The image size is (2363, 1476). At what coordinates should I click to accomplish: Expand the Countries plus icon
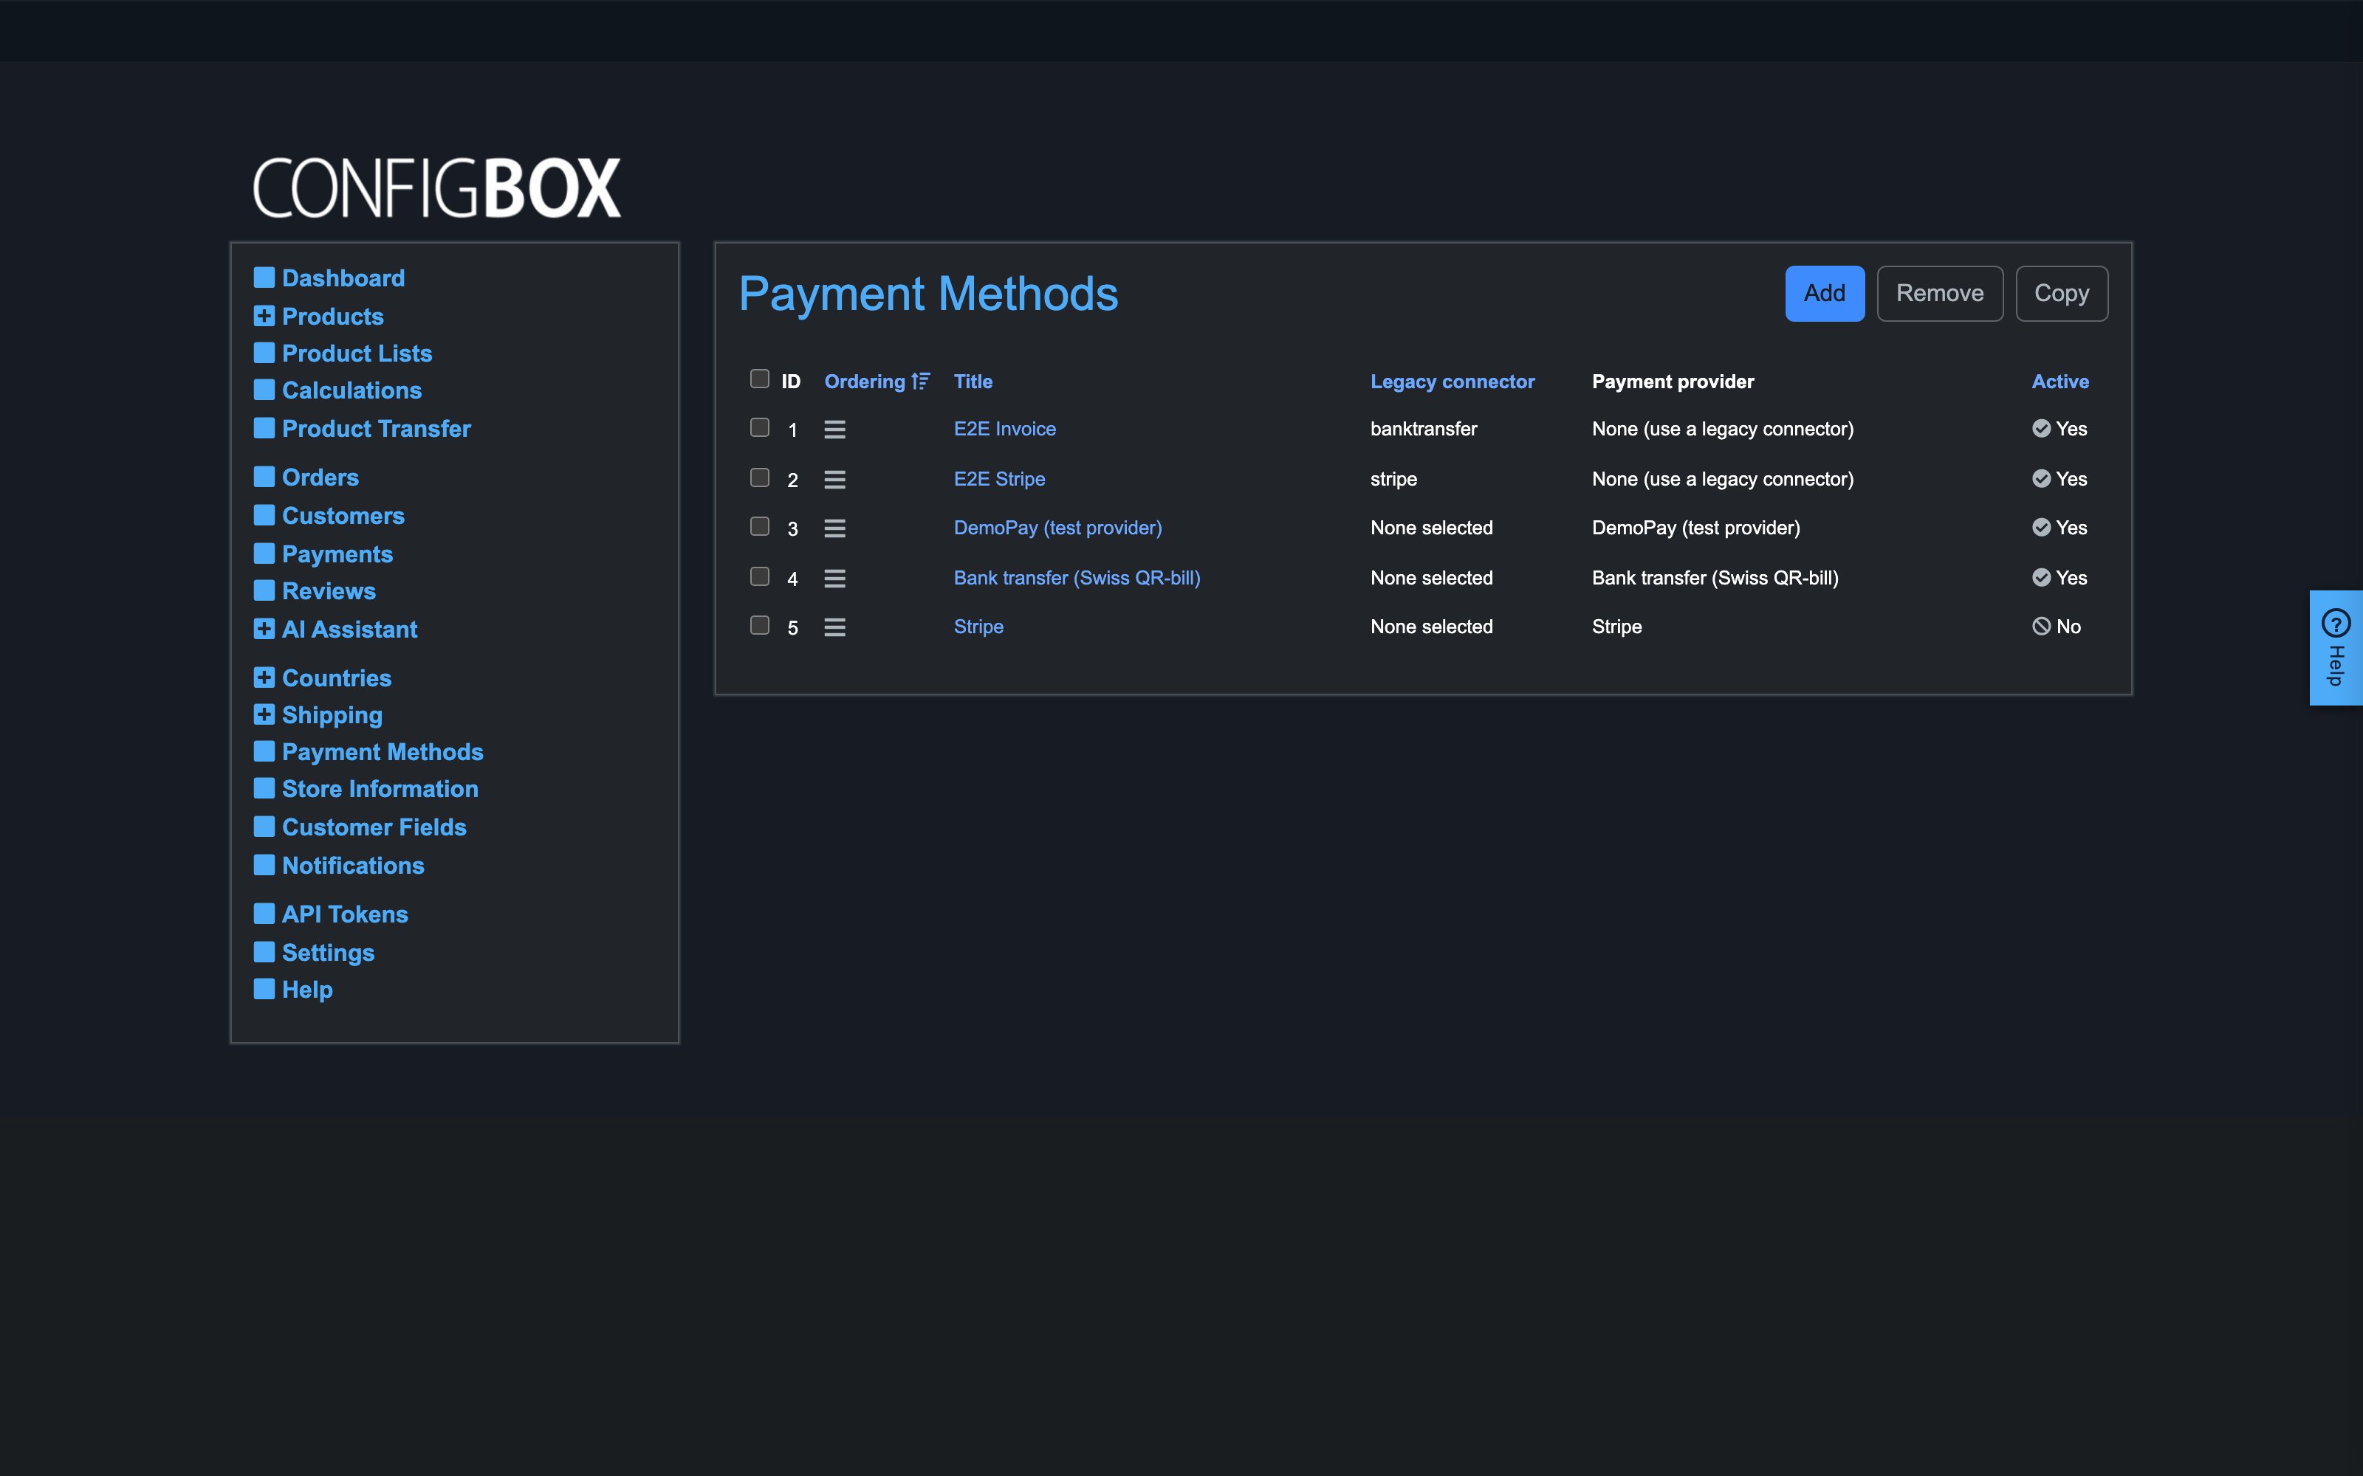(x=264, y=677)
